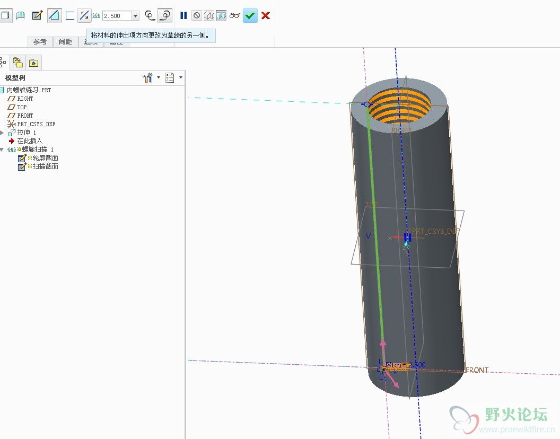Viewport: 560px width, 439px height.
Task: Toggle the remove material option
Action: pos(54,15)
